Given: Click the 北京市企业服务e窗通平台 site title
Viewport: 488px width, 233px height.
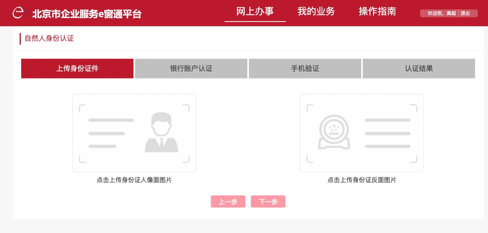Looking at the screenshot, I should click(87, 14).
